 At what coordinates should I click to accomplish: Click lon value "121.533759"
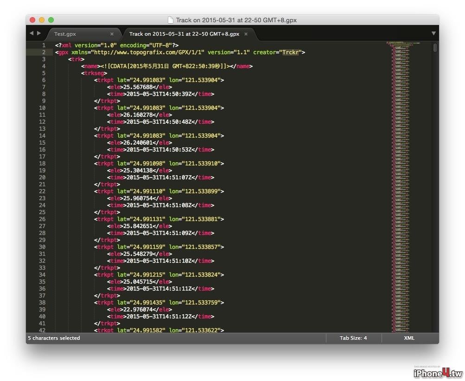(201, 302)
